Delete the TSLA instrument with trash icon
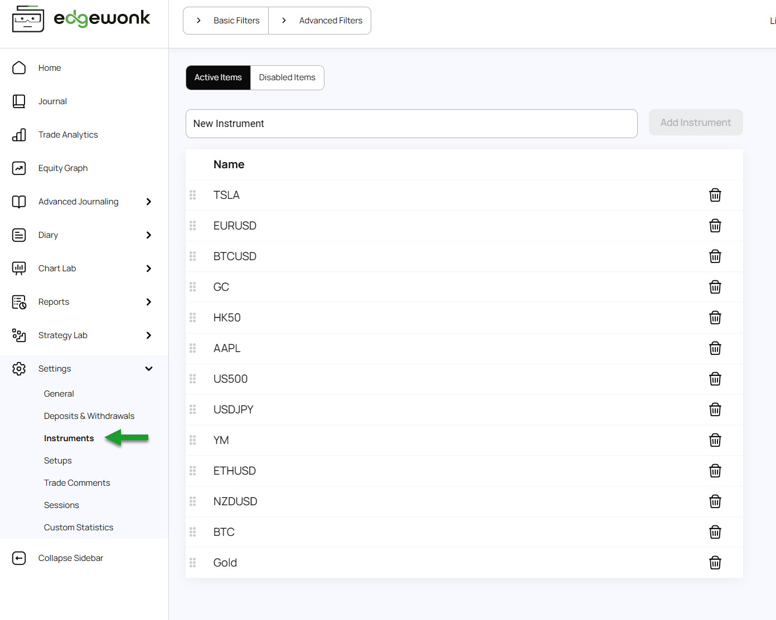Image resolution: width=776 pixels, height=620 pixels. [715, 195]
